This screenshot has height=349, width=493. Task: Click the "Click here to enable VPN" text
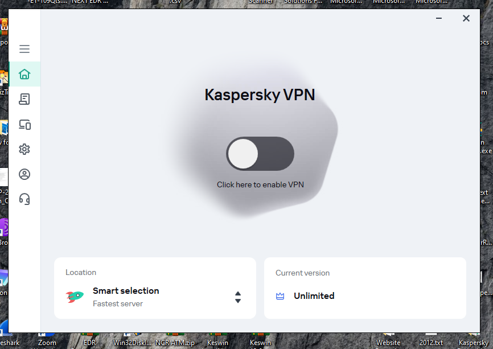(260, 184)
